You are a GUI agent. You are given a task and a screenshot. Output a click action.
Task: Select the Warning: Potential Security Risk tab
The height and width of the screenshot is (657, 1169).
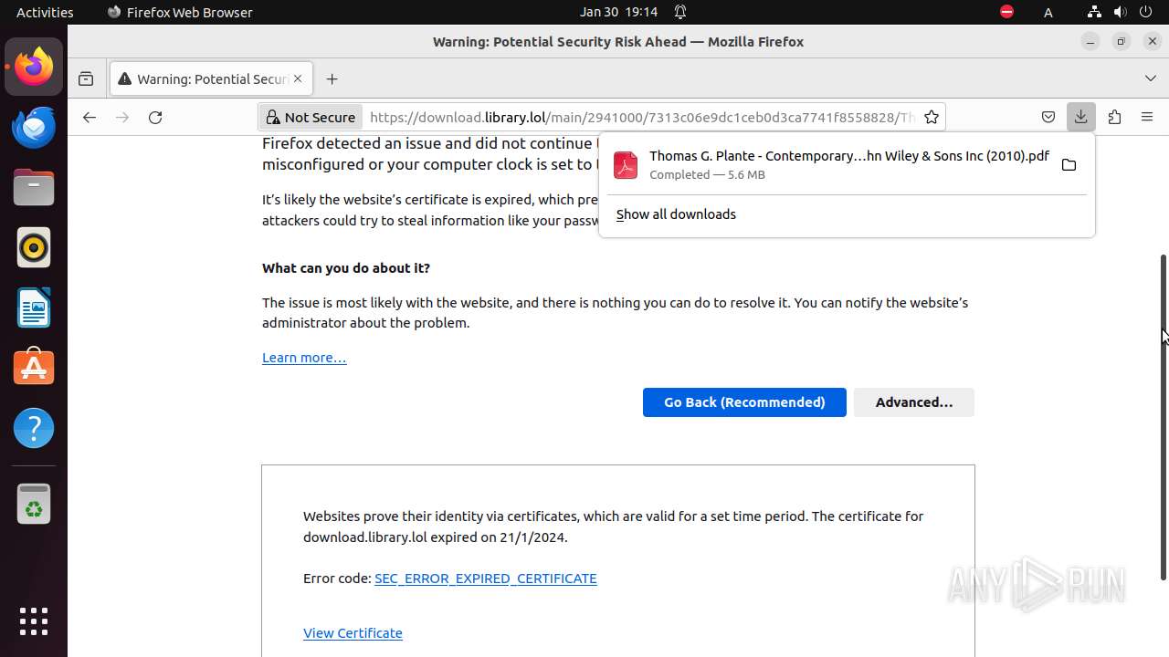(x=211, y=79)
